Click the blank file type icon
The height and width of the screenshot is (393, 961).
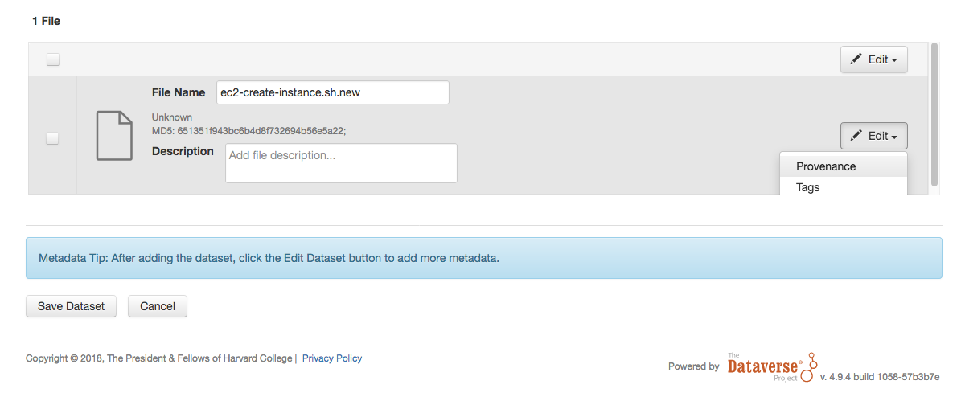(114, 136)
